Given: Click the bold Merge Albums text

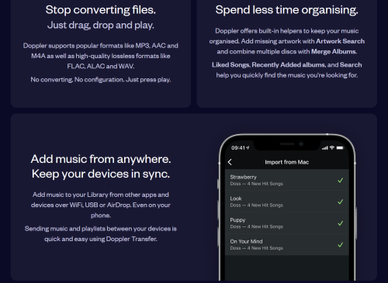Looking at the screenshot, I should (334, 51).
